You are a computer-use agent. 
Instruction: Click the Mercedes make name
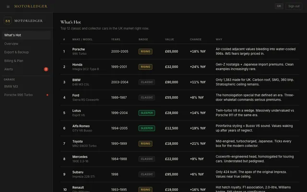pos(80,157)
